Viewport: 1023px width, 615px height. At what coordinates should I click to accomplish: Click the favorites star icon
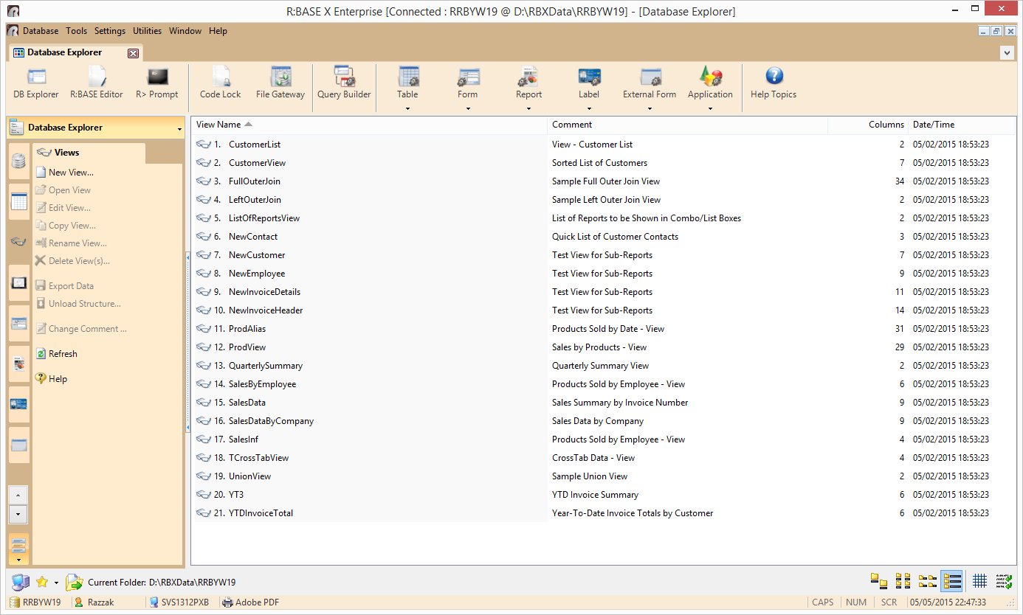point(41,583)
